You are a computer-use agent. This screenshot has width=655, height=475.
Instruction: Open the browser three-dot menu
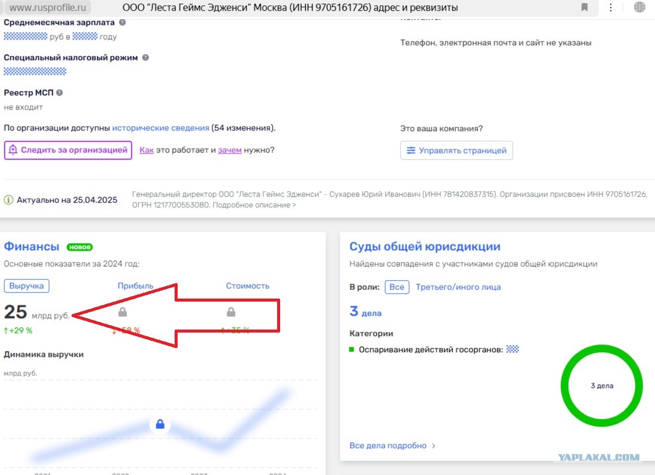tap(611, 7)
